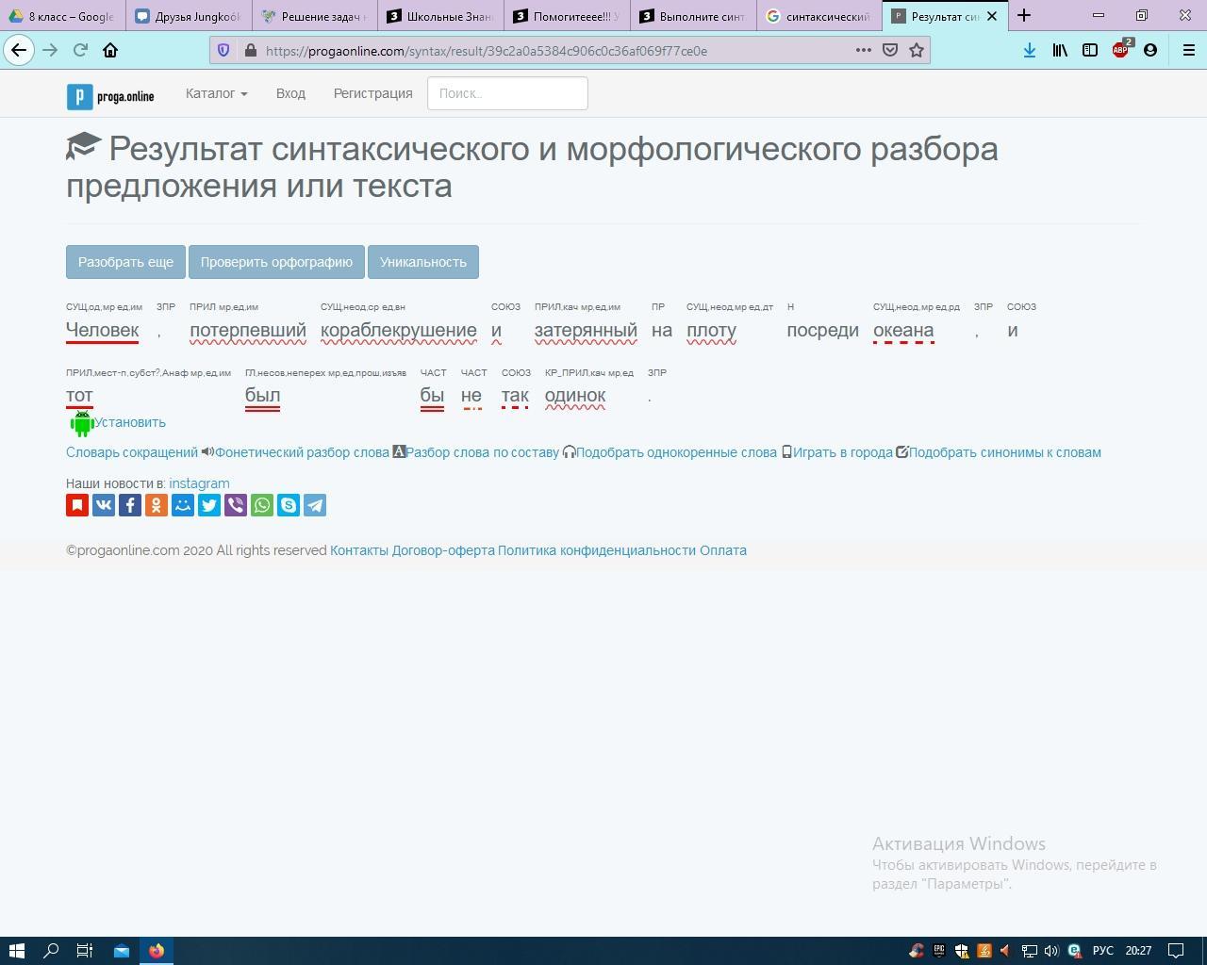The image size is (1207, 965).
Task: Click the green Android install icon
Action: [82, 423]
